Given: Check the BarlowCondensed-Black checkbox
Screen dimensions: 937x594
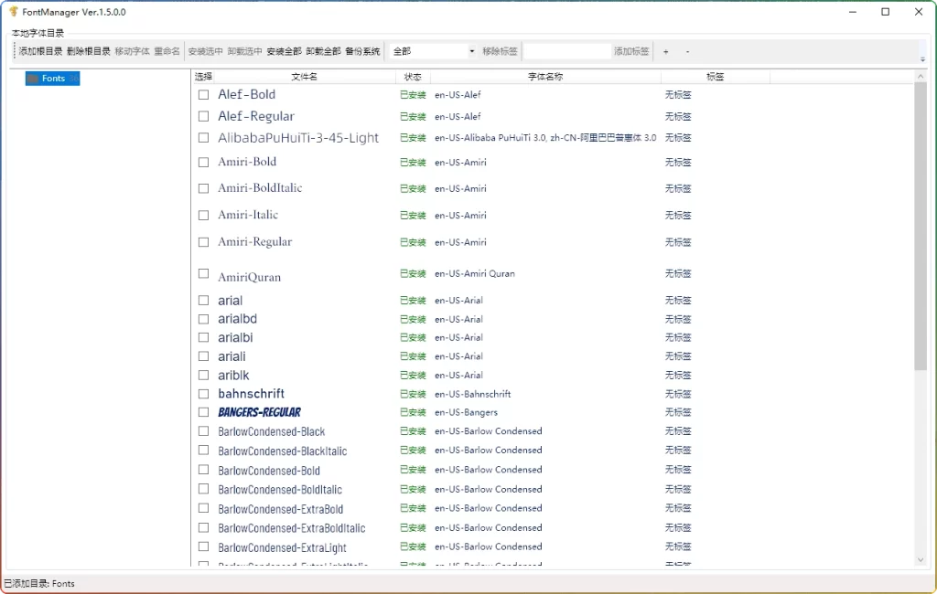Looking at the screenshot, I should point(202,430).
